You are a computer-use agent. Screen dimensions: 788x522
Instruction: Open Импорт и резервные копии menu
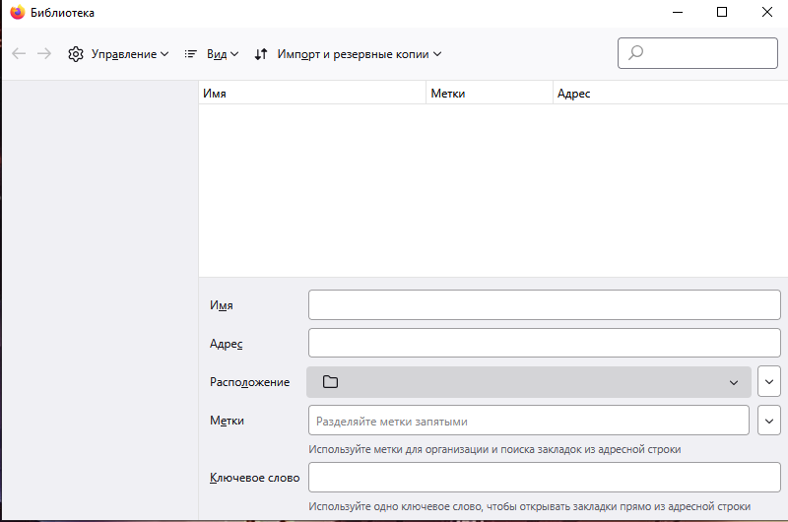pyautogui.click(x=348, y=54)
